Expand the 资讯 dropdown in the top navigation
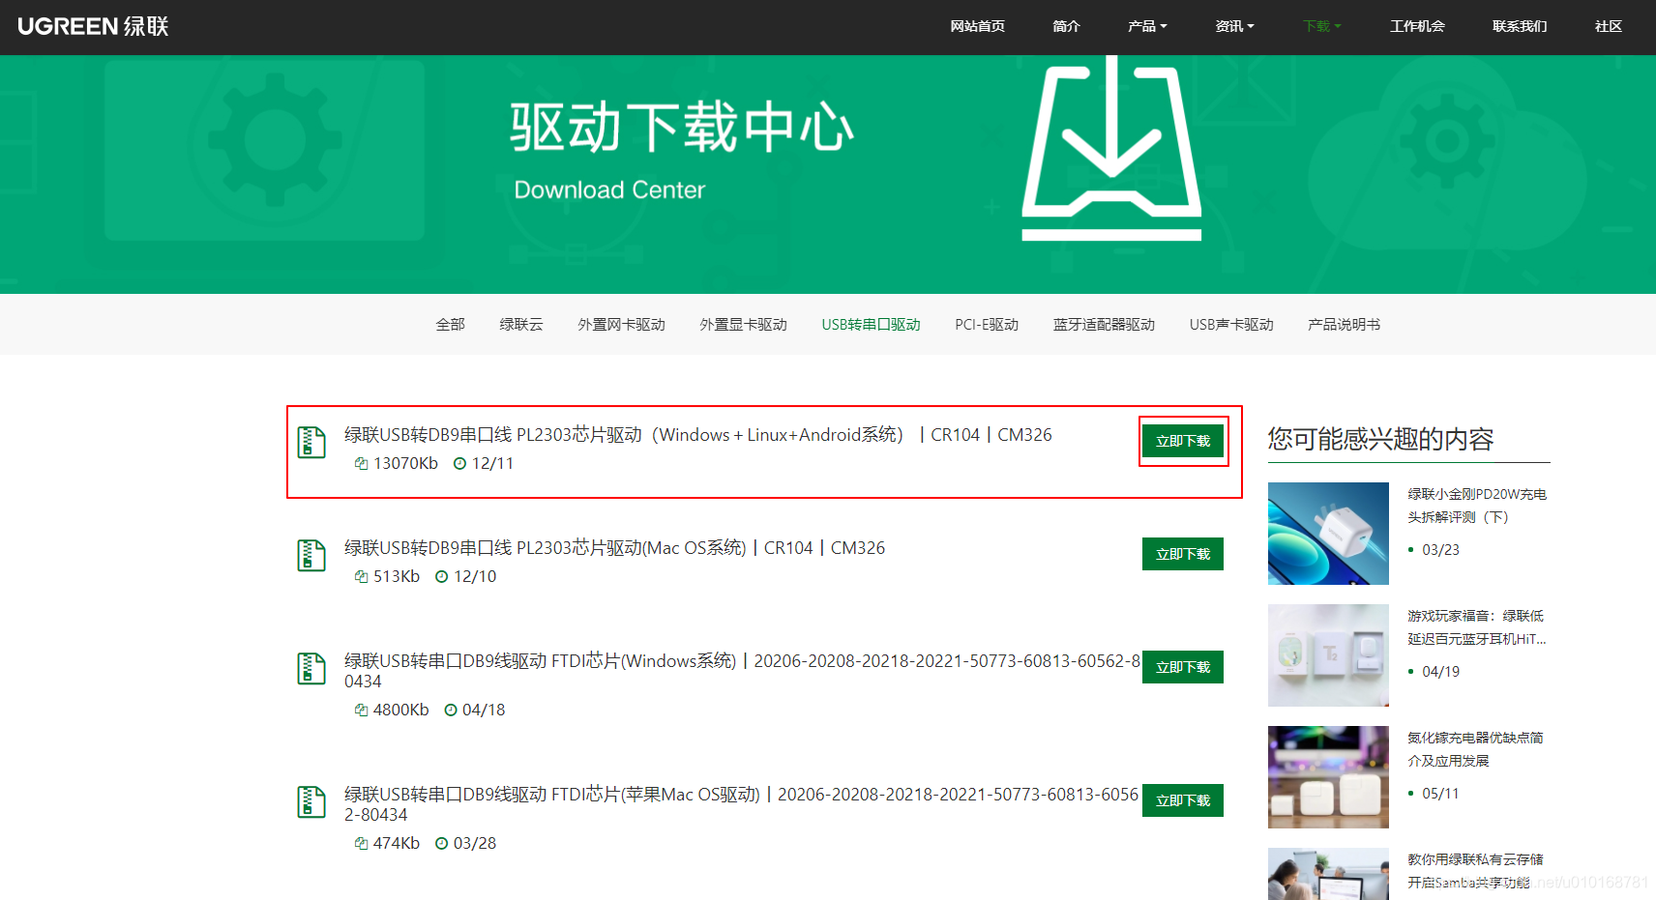The height and width of the screenshot is (900, 1656). click(1234, 26)
